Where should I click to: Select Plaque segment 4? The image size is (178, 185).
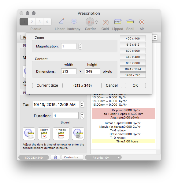pyautogui.click(x=47, y=22)
